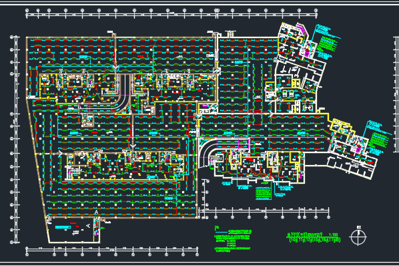This screenshot has width=399, height=266.
Task: Click the cyan filled label box in small room
Action: coord(63,227)
